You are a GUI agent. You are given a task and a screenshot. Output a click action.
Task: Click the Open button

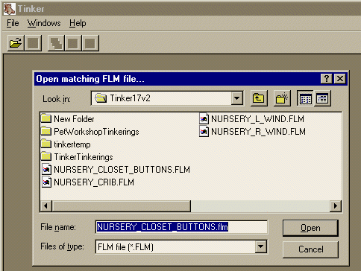[x=310, y=228]
